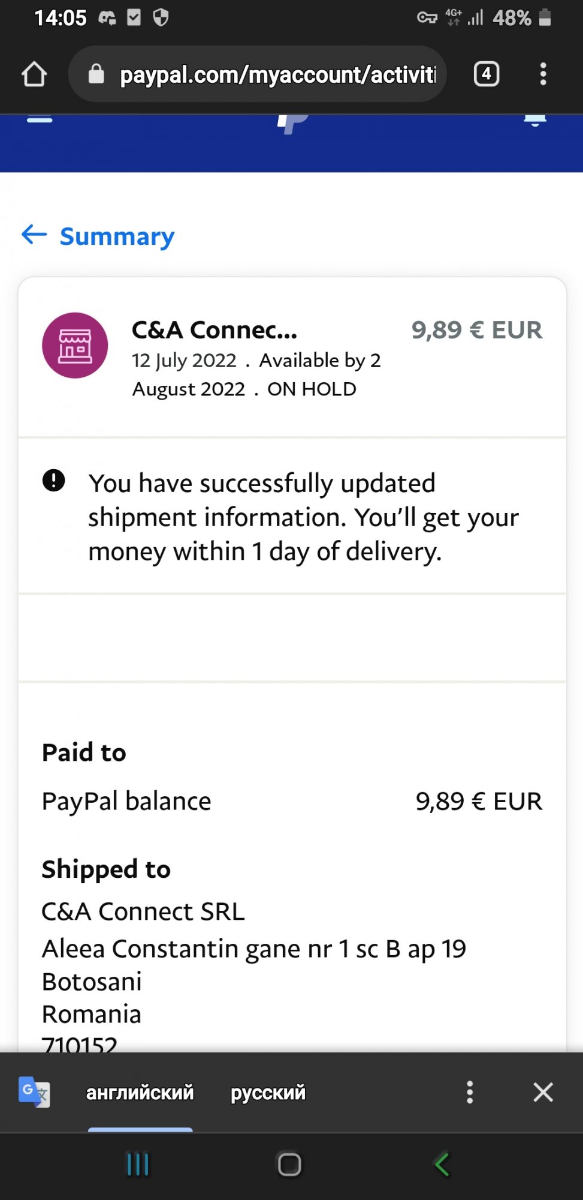Tap the paypal.com address bar
Viewport: 583px width, 1200px height.
point(277,74)
